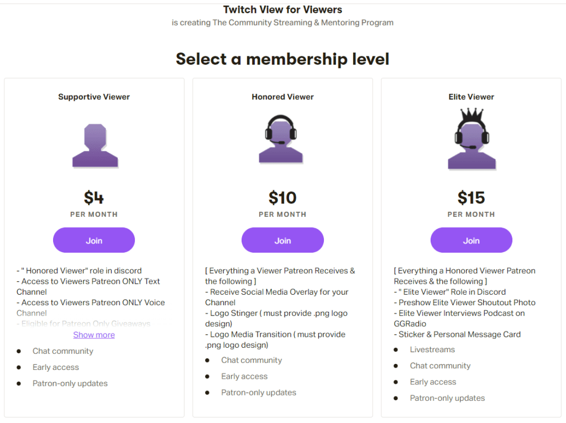The height and width of the screenshot is (423, 566).
Task: Join the $4 Supportive Viewer tier
Action: point(94,241)
